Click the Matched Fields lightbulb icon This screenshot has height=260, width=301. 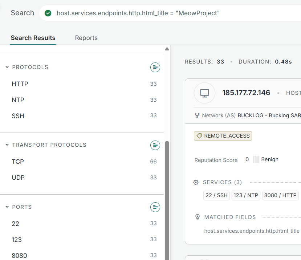pyautogui.click(x=198, y=217)
